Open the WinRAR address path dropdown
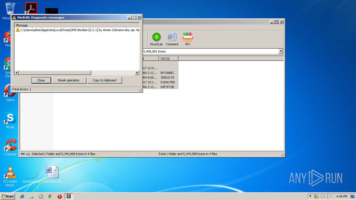The height and width of the screenshot is (200, 356). click(281, 51)
